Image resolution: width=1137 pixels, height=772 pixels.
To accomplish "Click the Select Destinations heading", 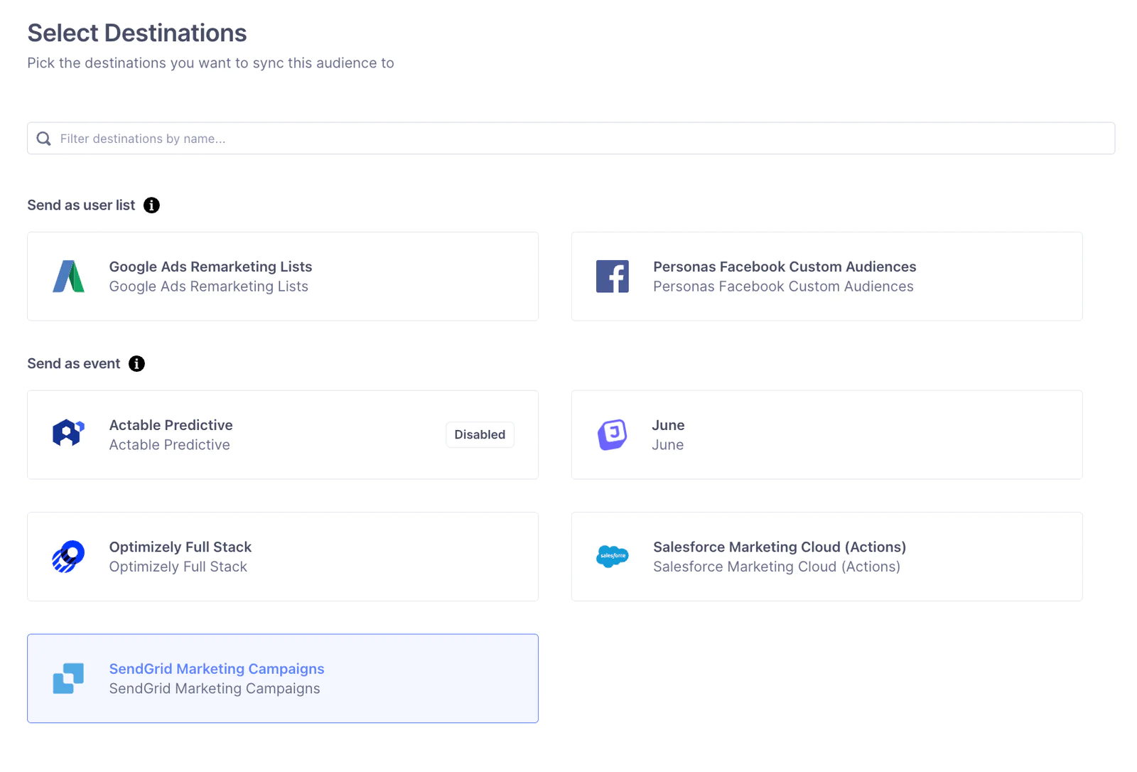I will click(x=137, y=33).
